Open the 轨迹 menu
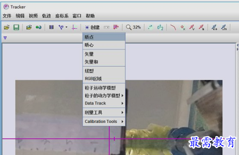 pyautogui.click(x=46, y=16)
